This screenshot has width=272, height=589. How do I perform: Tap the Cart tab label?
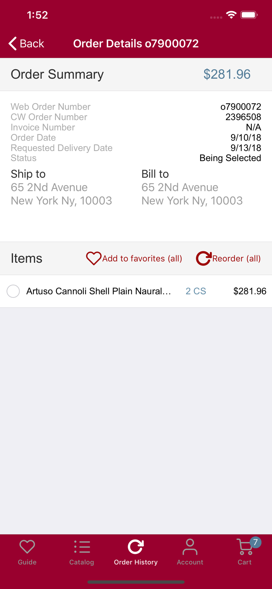[x=245, y=562]
